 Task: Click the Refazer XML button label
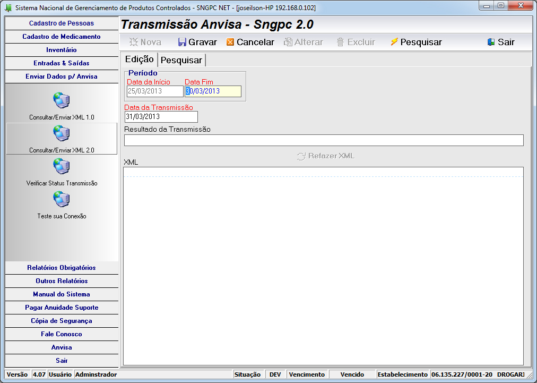click(332, 156)
